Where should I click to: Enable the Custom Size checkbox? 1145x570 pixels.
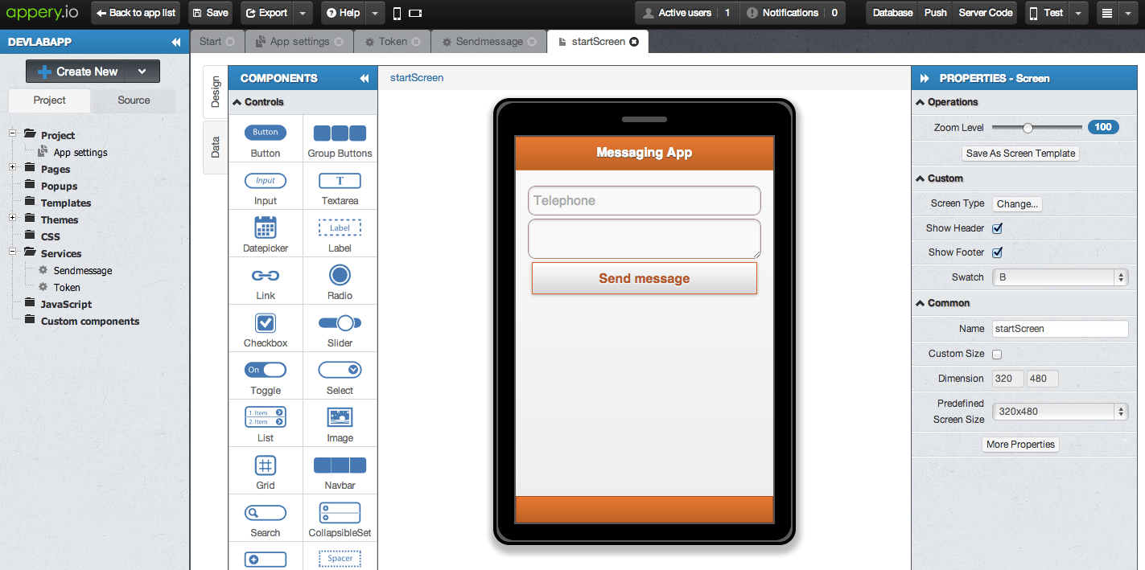point(997,355)
